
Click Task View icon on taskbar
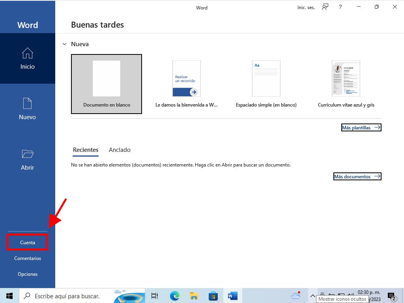(x=155, y=296)
